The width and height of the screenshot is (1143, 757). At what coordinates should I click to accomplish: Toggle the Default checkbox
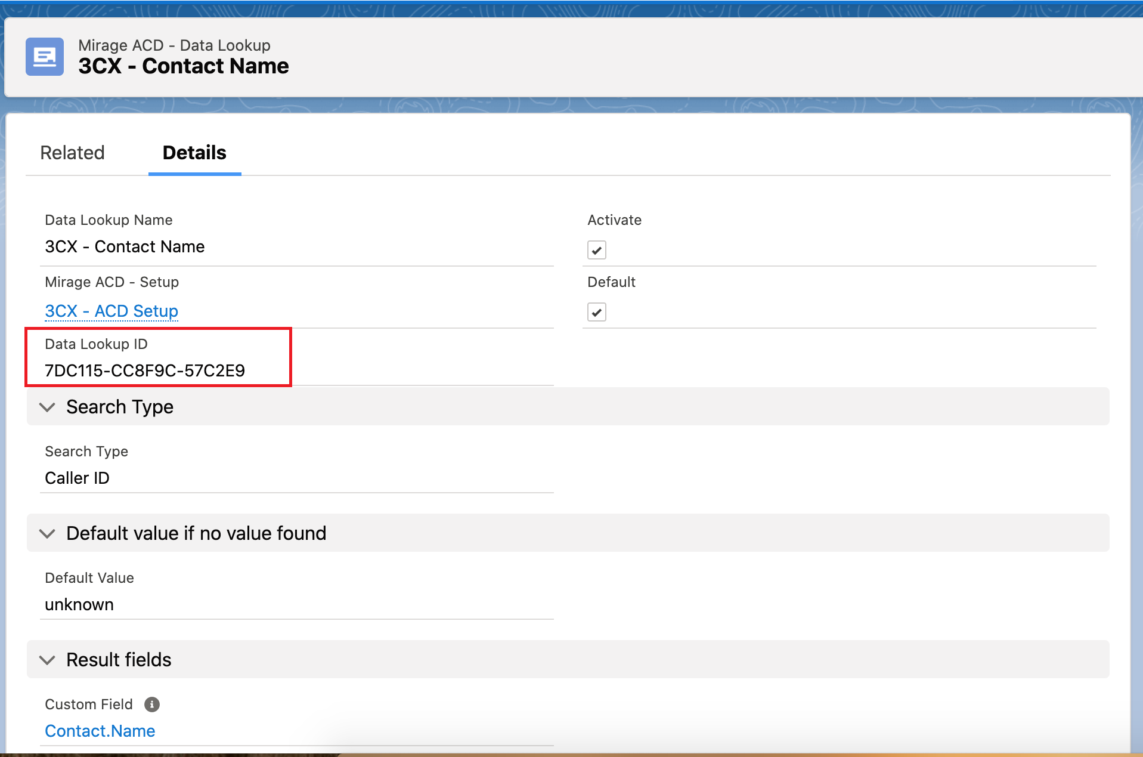pos(597,312)
